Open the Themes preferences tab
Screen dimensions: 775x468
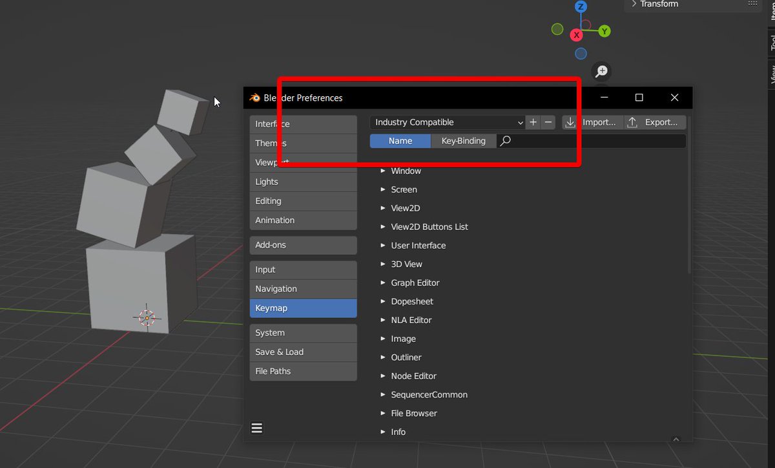[303, 144]
